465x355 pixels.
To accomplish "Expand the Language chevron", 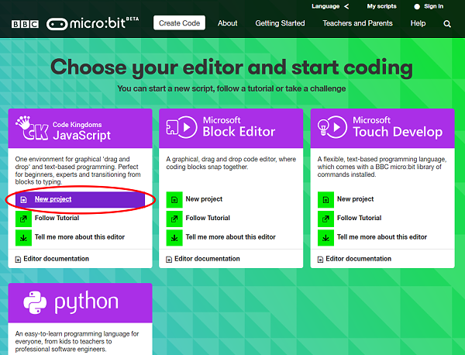I will pos(346,6).
